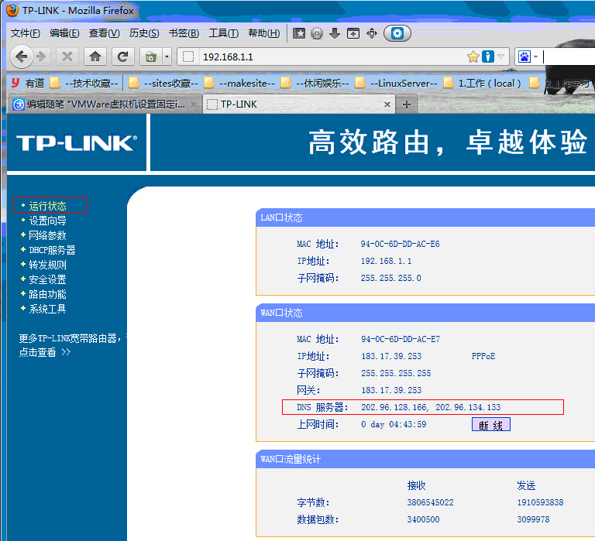Close the TP-LINK tab
The height and width of the screenshot is (541, 595).
pos(387,104)
